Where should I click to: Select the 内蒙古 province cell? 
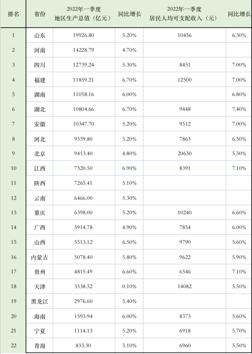point(40,257)
